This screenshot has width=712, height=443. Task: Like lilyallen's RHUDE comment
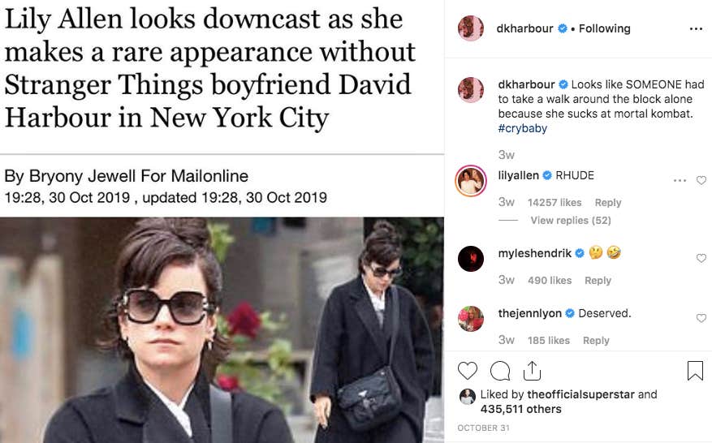(701, 180)
